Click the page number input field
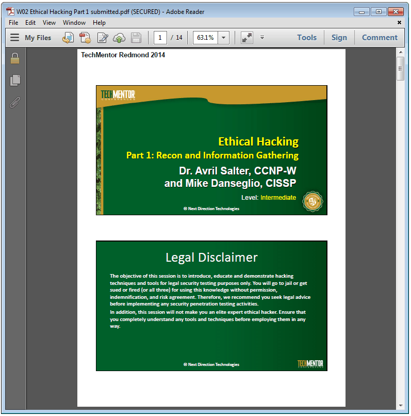 click(160, 38)
